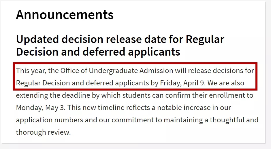Click the words 'This new timeline reflects'

[109, 107]
